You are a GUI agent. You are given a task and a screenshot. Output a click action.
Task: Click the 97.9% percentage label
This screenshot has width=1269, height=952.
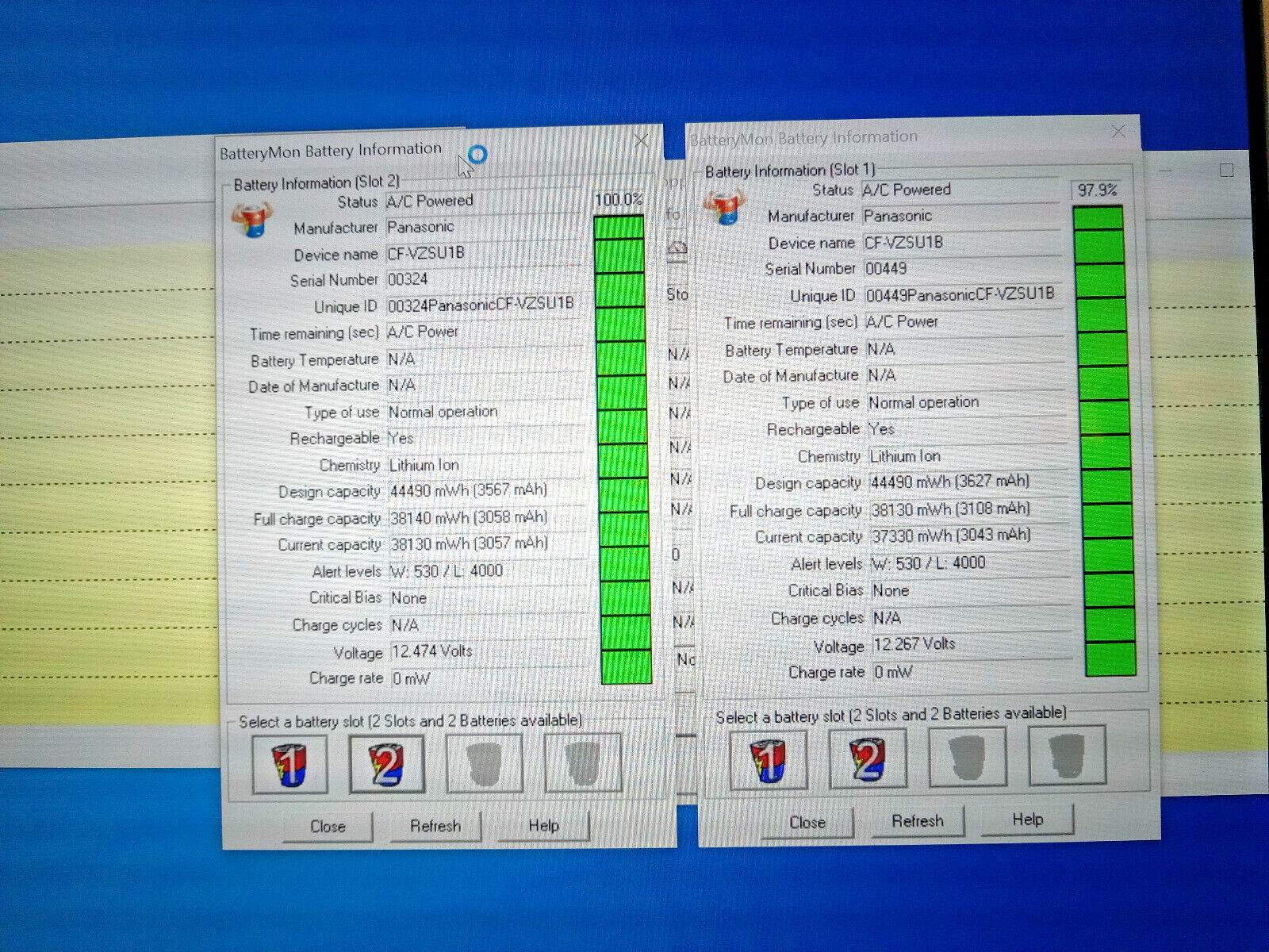(x=1097, y=190)
